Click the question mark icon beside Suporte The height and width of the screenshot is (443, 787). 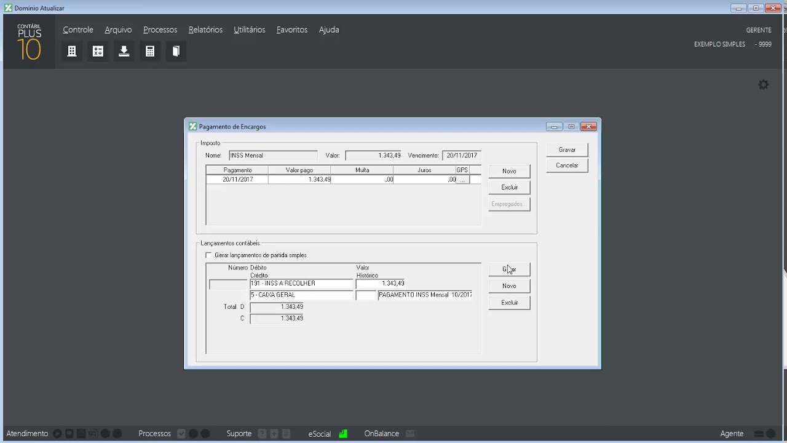pos(263,434)
